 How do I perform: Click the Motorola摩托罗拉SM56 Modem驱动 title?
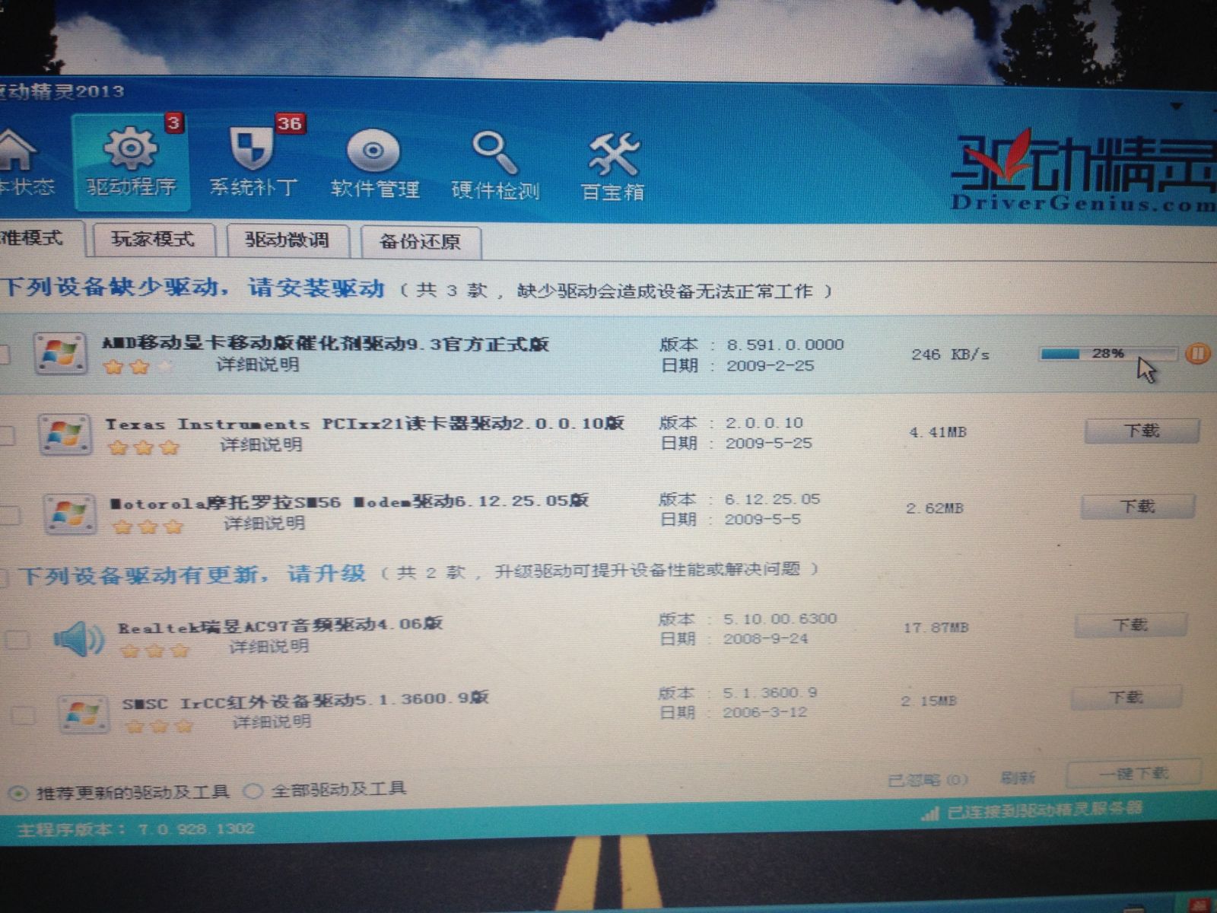pyautogui.click(x=349, y=502)
